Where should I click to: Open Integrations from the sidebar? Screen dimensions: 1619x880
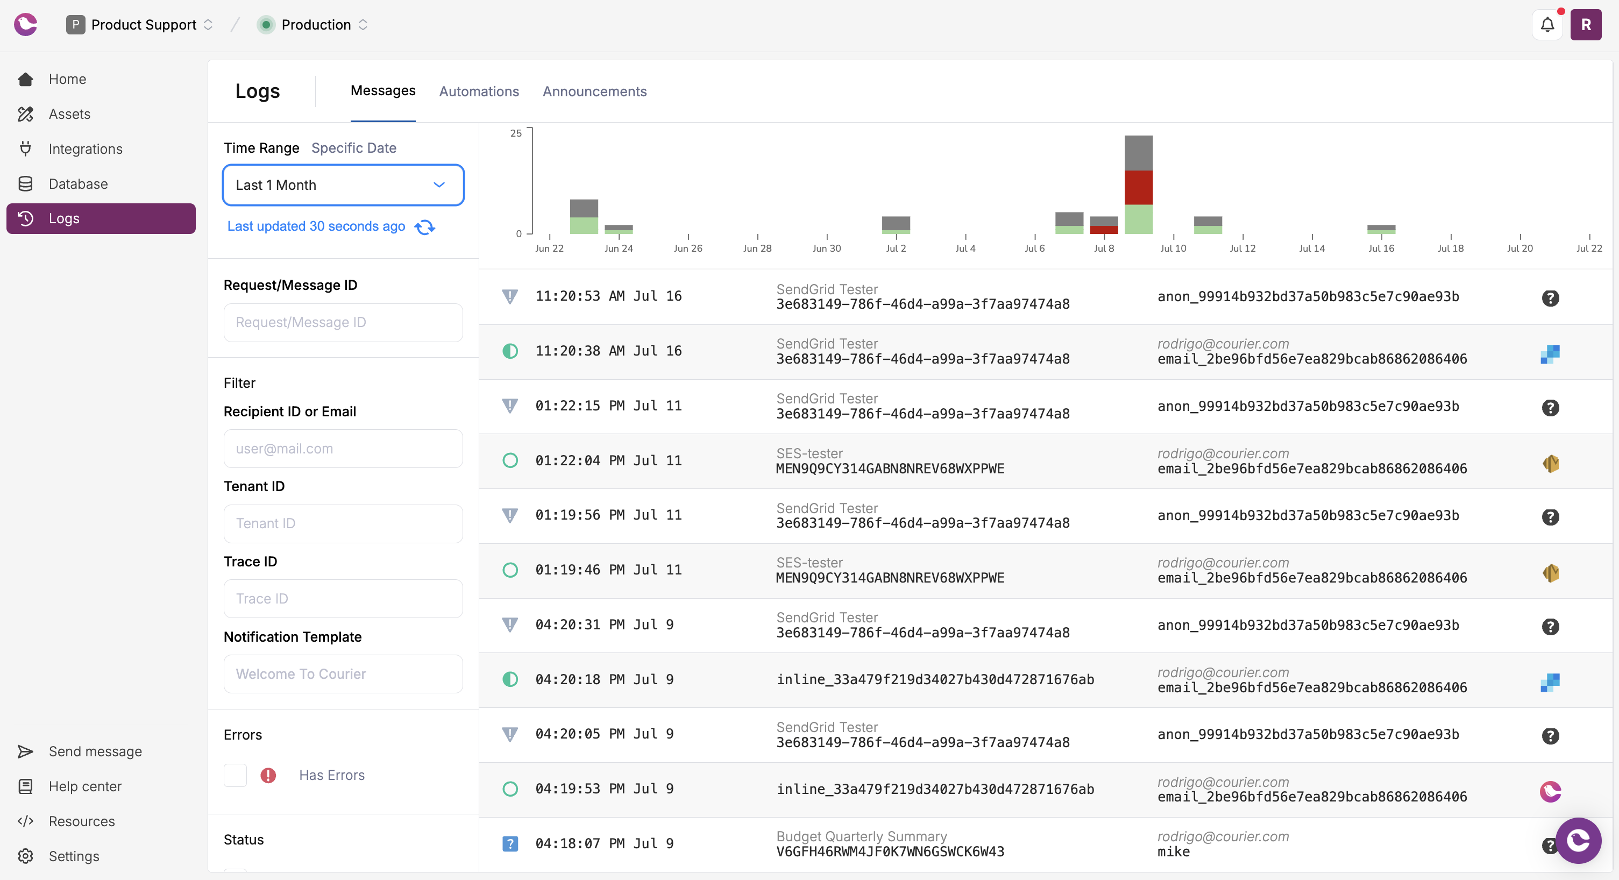(x=86, y=149)
